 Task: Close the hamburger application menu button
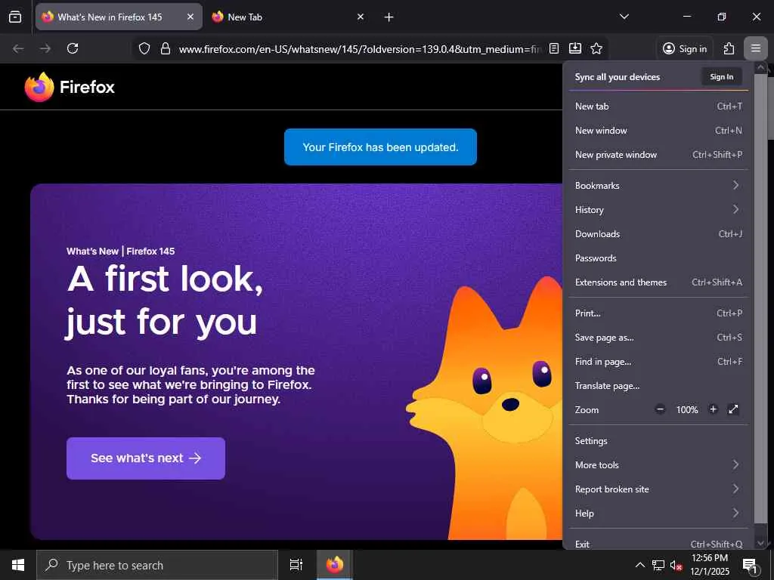pos(755,48)
